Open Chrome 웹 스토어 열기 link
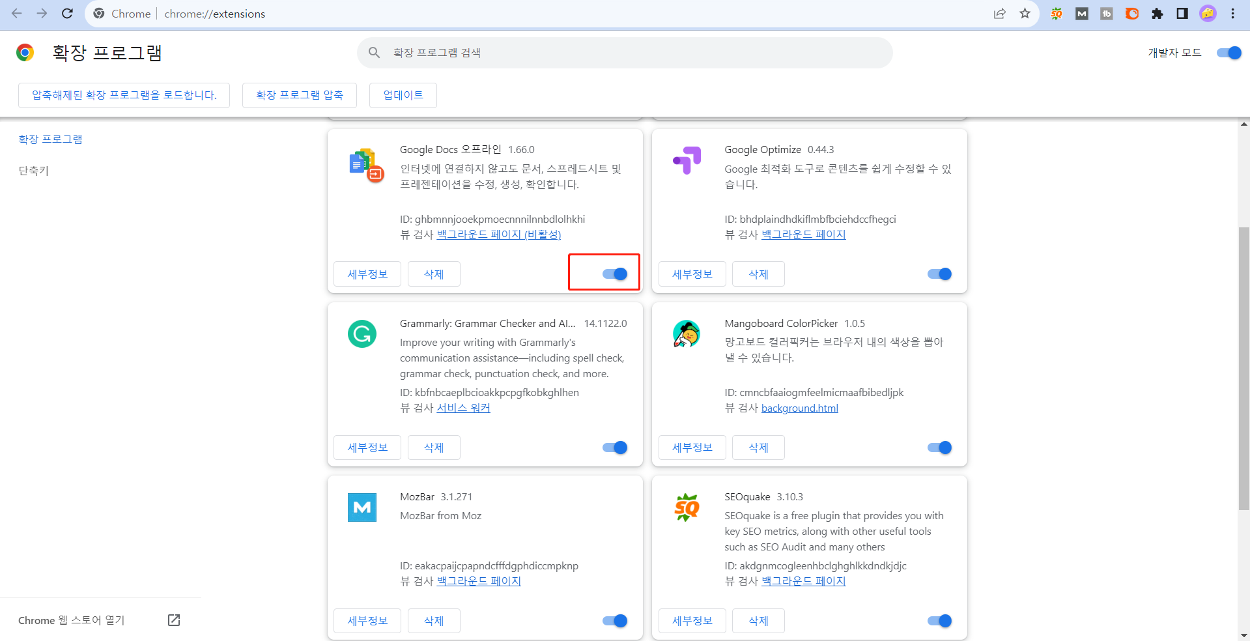This screenshot has width=1250, height=641. 71,620
